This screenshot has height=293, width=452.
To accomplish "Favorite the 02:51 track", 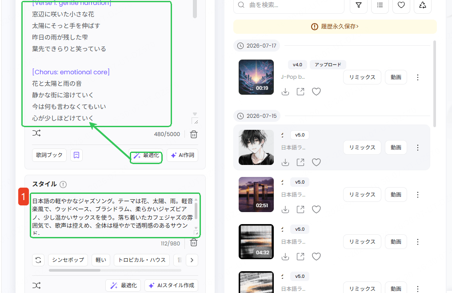I will pos(316,209).
